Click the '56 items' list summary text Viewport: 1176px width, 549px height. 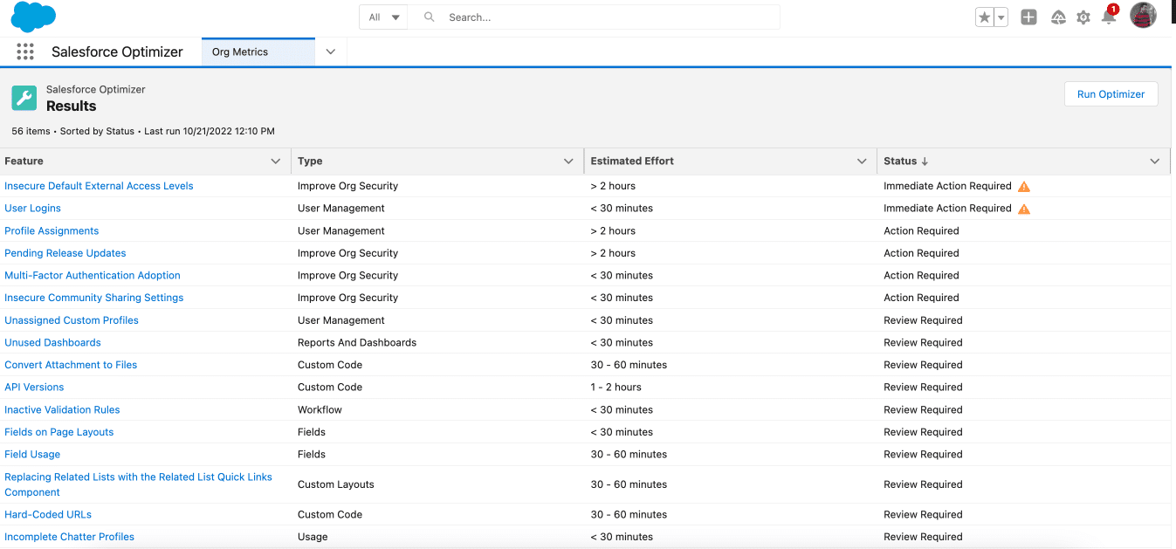(31, 131)
